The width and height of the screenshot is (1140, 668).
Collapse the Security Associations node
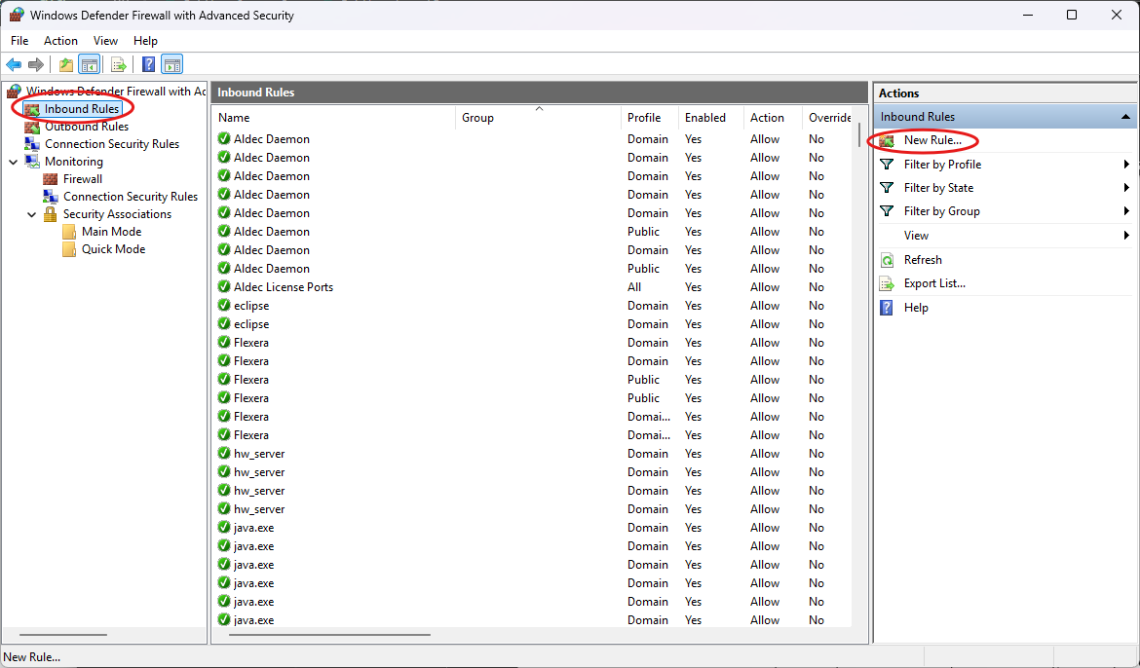coord(31,214)
